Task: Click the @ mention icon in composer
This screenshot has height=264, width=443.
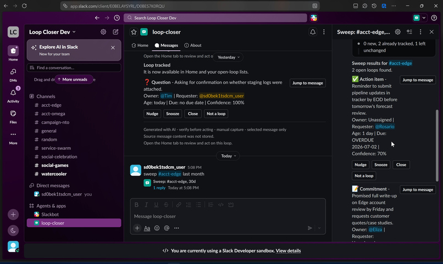Action: click(167, 228)
